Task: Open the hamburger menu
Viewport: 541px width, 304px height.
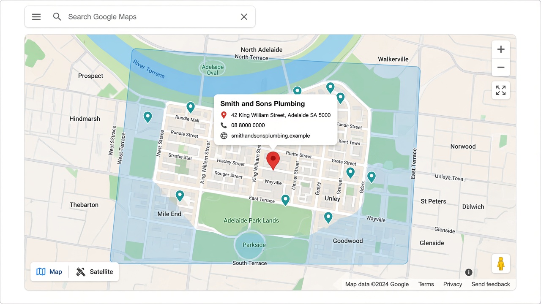Action: pyautogui.click(x=36, y=17)
